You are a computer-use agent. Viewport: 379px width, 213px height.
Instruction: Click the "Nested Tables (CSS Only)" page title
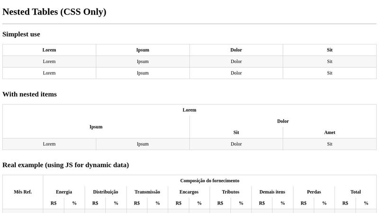pos(54,12)
